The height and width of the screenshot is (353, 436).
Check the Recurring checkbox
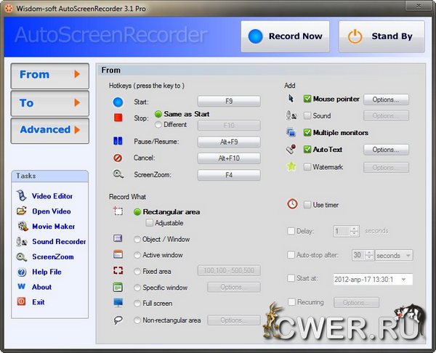[x=291, y=302]
